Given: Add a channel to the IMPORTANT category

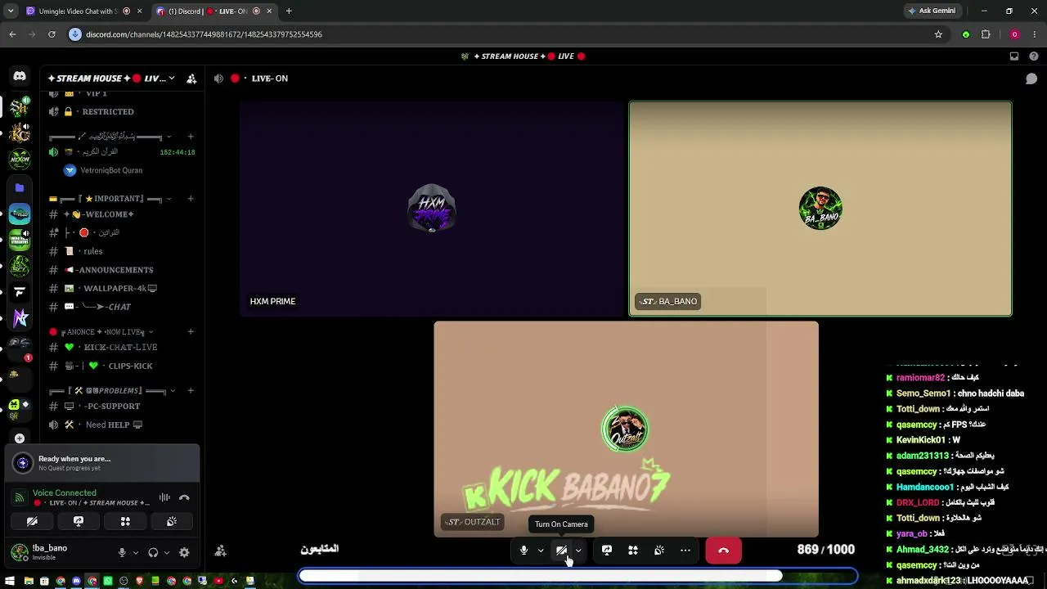Looking at the screenshot, I should (x=191, y=199).
